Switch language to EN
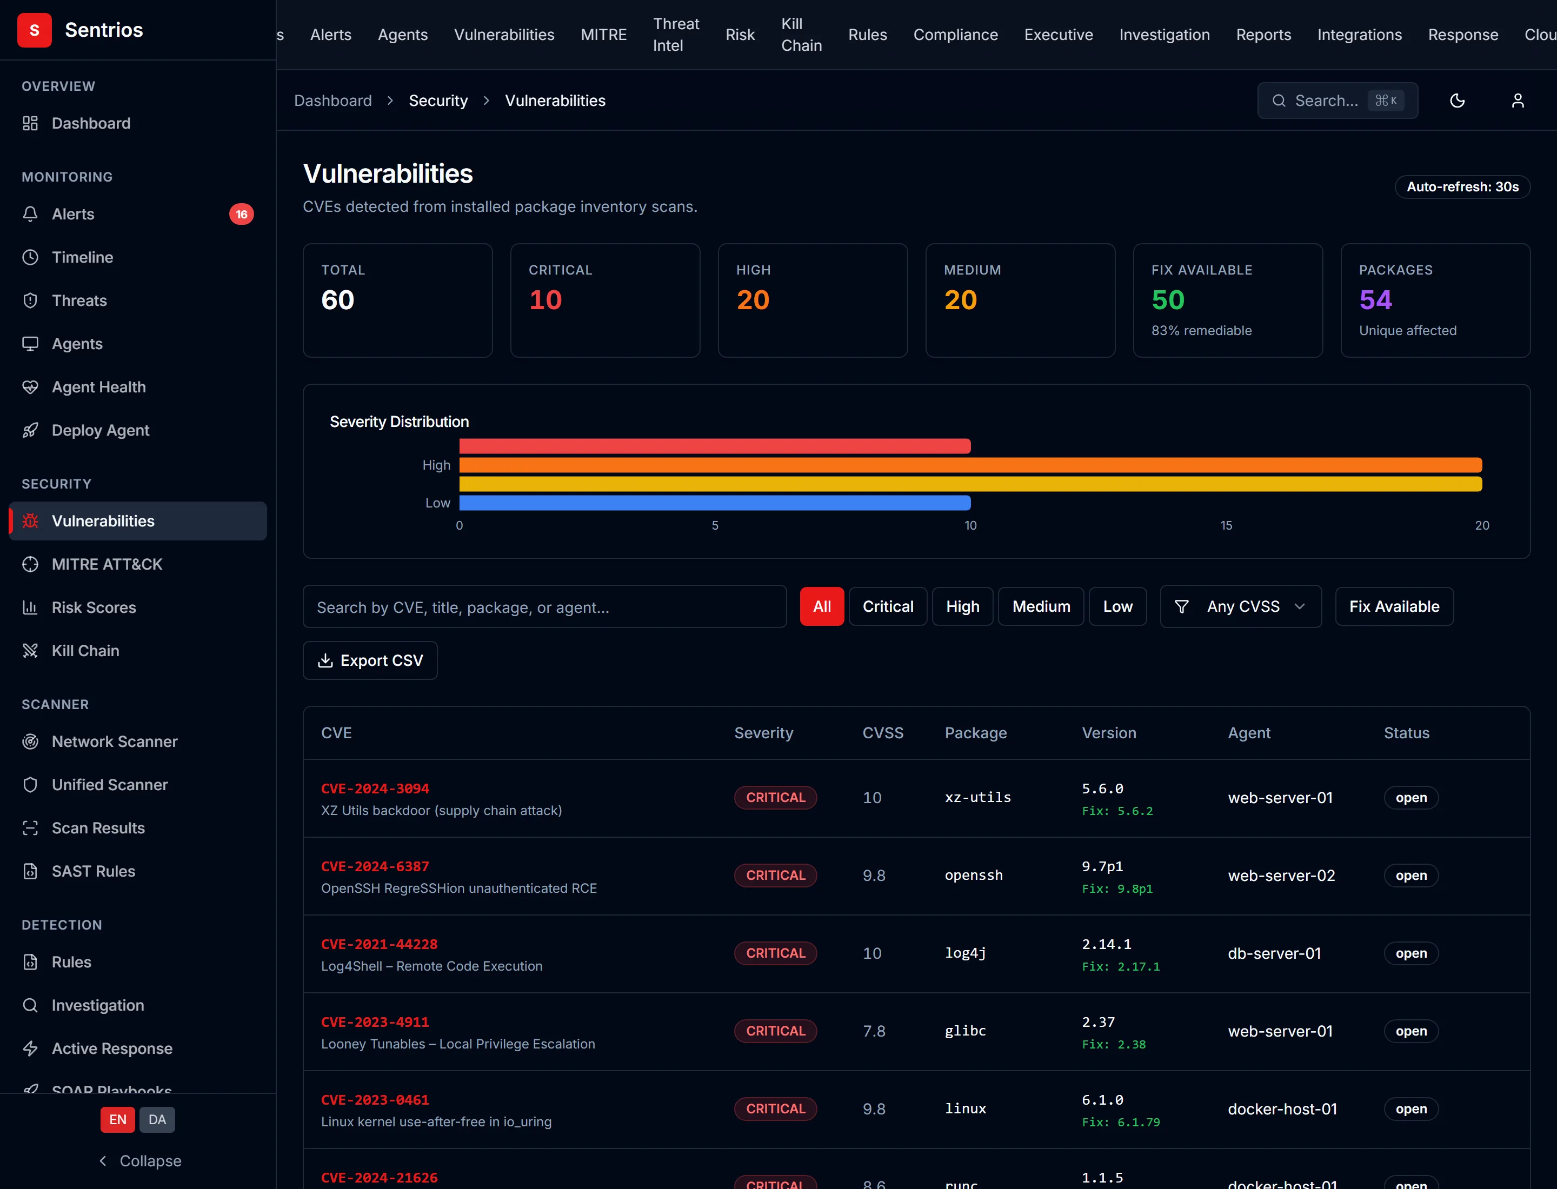Screen dimensions: 1557x1189 click(117, 1120)
